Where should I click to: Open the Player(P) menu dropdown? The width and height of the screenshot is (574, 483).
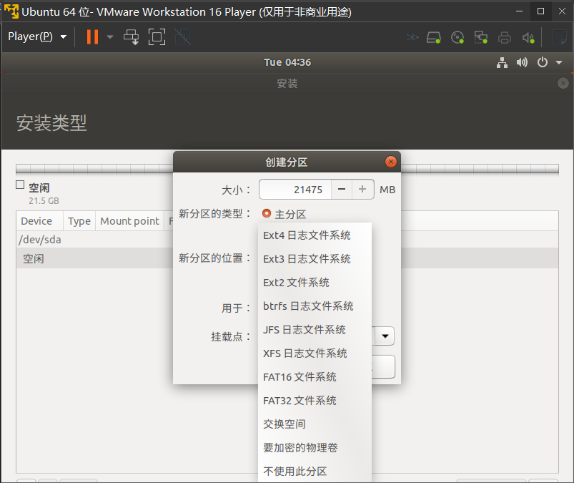click(37, 36)
